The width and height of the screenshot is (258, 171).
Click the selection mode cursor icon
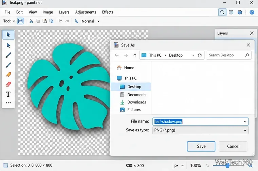(x=76, y=21)
